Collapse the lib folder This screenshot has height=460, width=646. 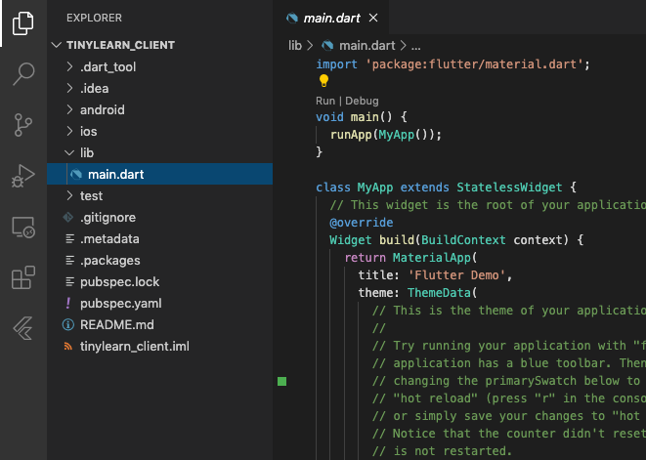coord(69,152)
